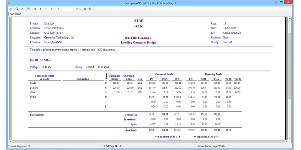Click the Bus Totals label
The width and height of the screenshot is (301, 150).
tap(131, 130)
